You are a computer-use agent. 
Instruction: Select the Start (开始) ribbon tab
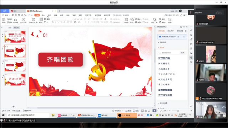37,15
